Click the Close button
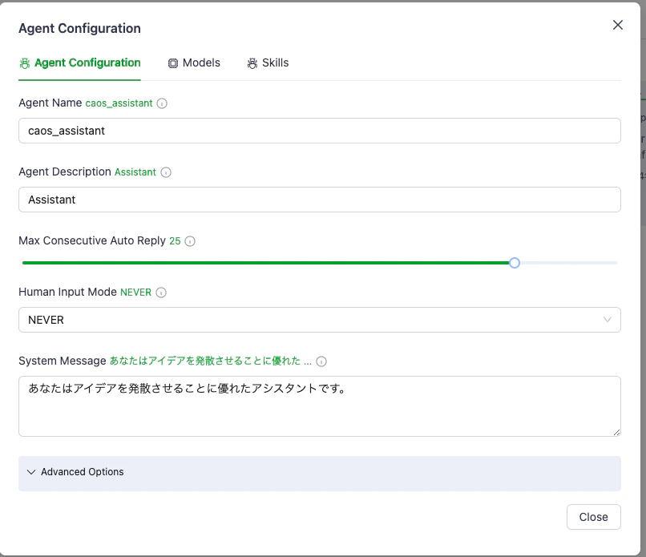The image size is (646, 557). [593, 517]
